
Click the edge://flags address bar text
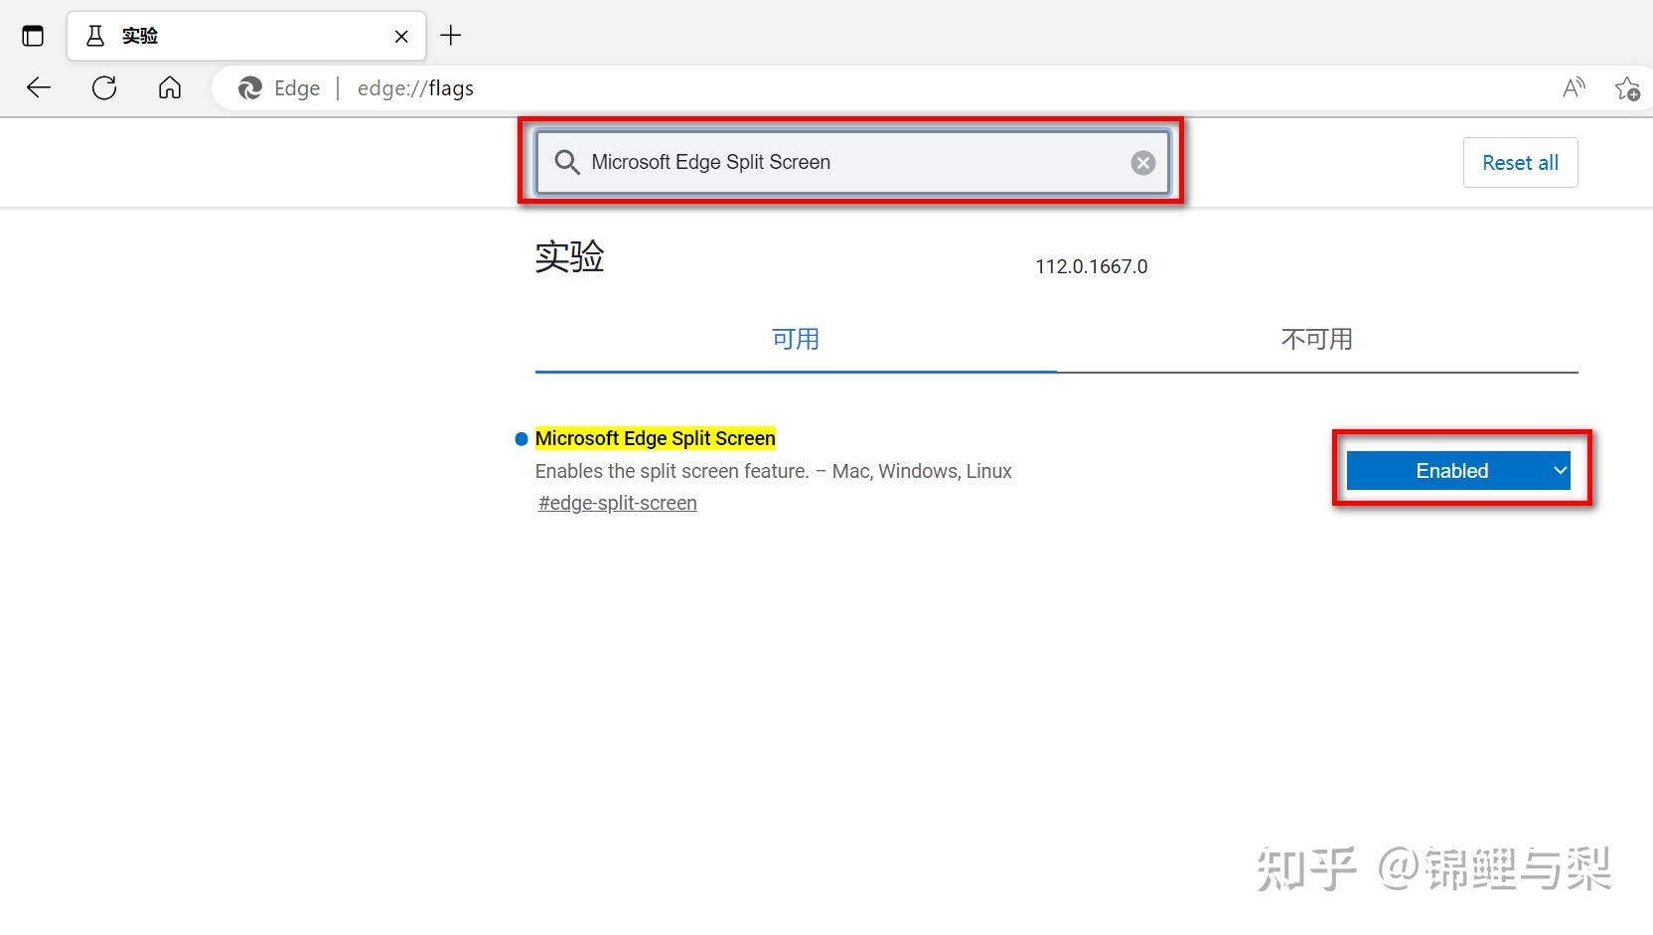[x=415, y=88]
